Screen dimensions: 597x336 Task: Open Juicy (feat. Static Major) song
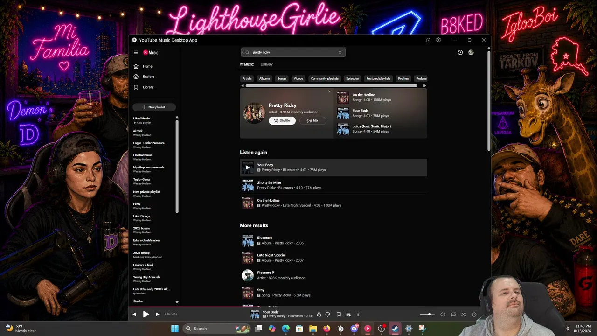pos(372,126)
